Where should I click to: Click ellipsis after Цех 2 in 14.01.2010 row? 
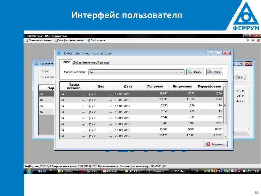[x=110, y=106]
